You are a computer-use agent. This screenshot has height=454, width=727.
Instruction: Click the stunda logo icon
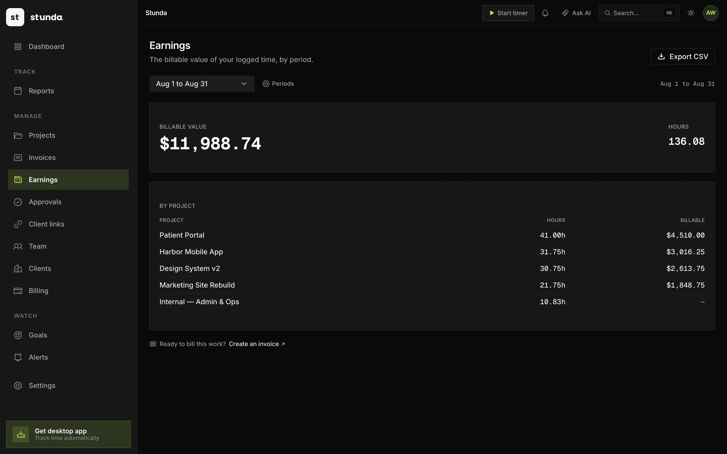(x=15, y=17)
